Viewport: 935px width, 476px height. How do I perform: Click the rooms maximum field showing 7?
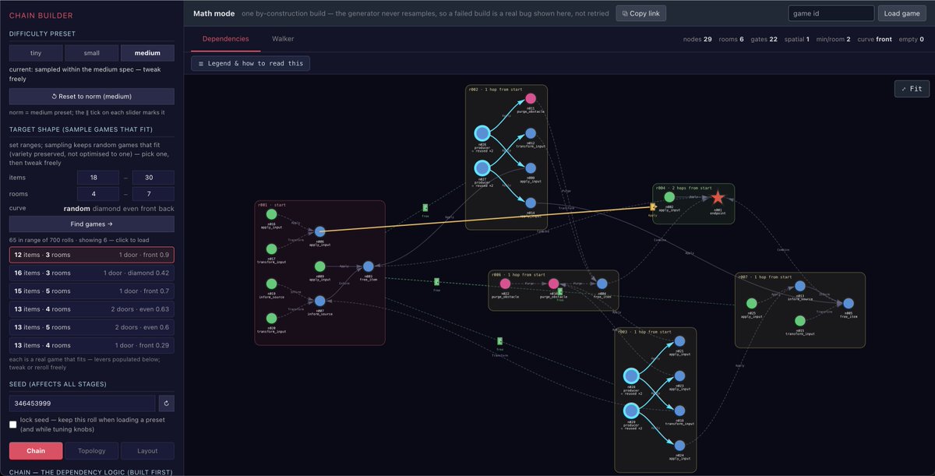(x=153, y=193)
